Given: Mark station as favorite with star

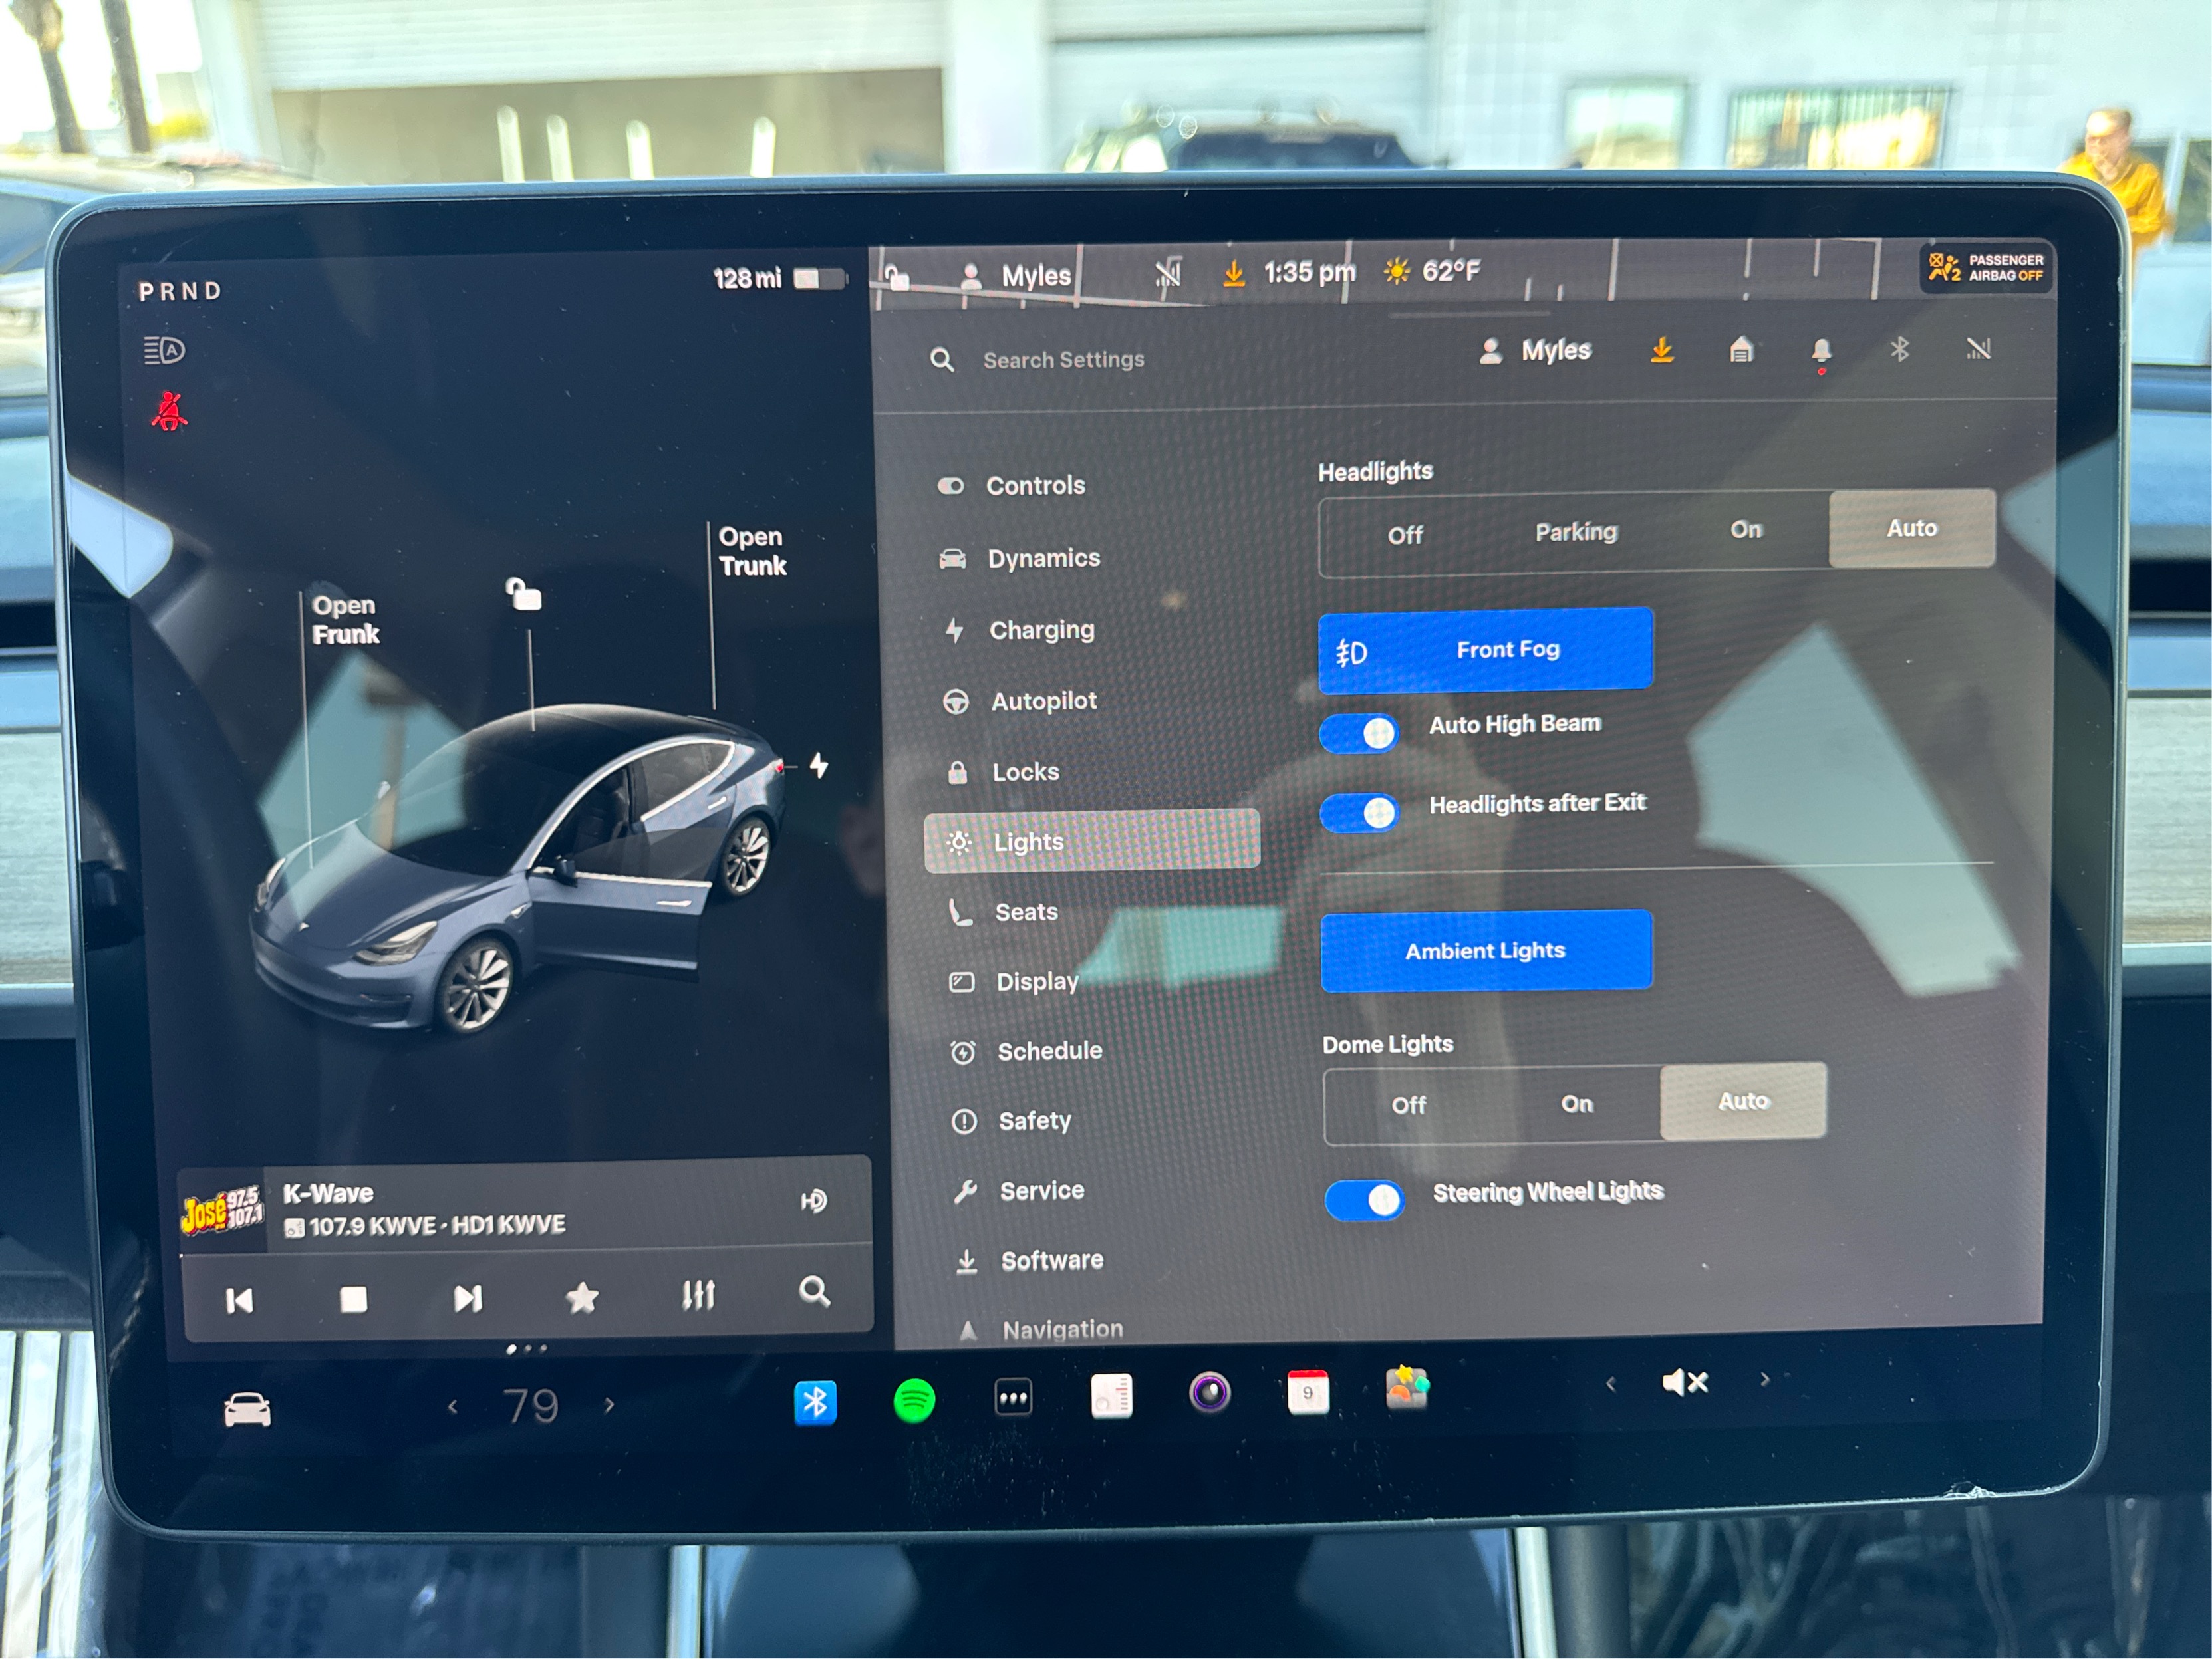Looking at the screenshot, I should [582, 1298].
